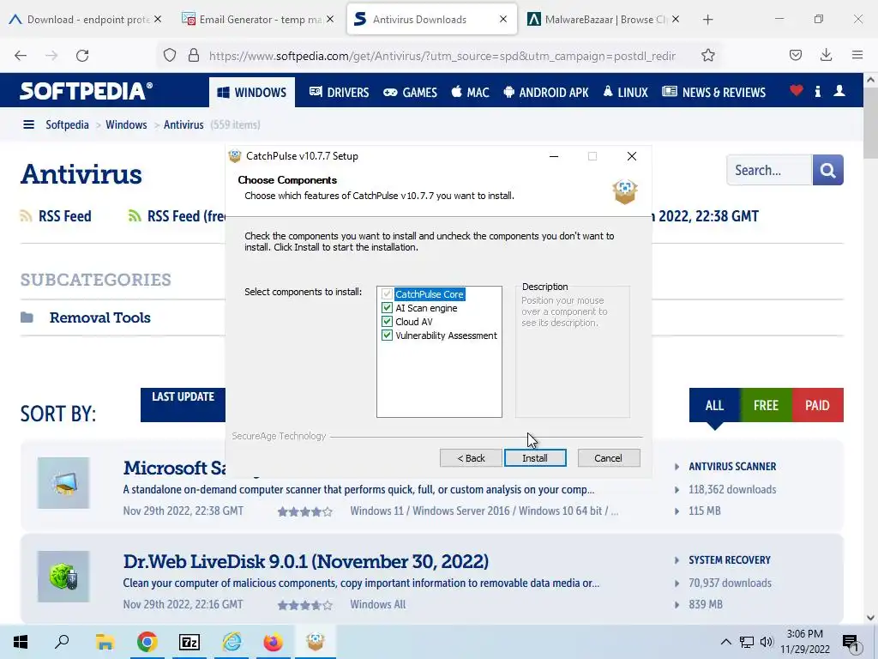Click the ANTIVIRUS SCANNER category link

click(732, 466)
